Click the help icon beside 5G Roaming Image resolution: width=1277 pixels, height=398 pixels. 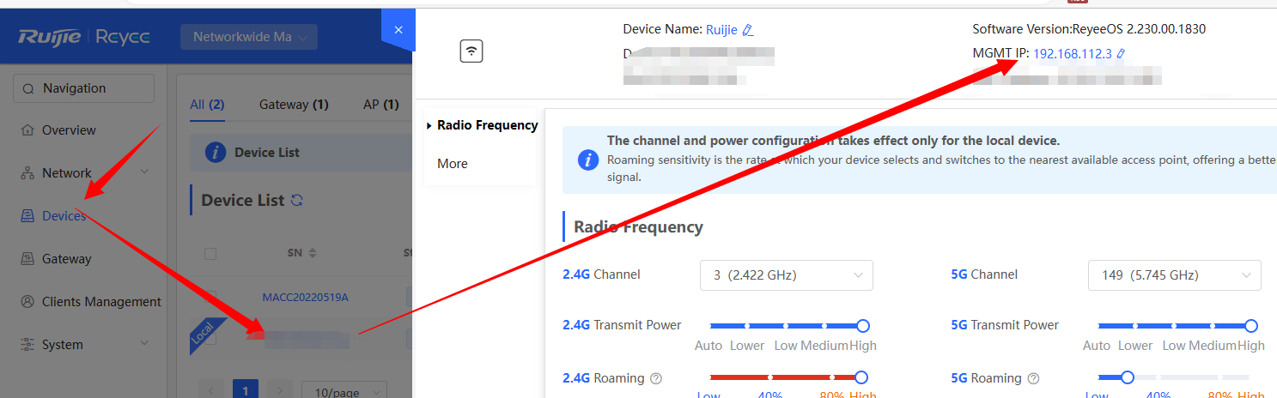tap(1034, 378)
